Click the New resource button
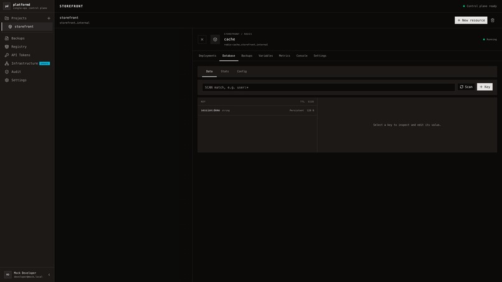Screen dimensions: 502x282 (x=471, y=20)
